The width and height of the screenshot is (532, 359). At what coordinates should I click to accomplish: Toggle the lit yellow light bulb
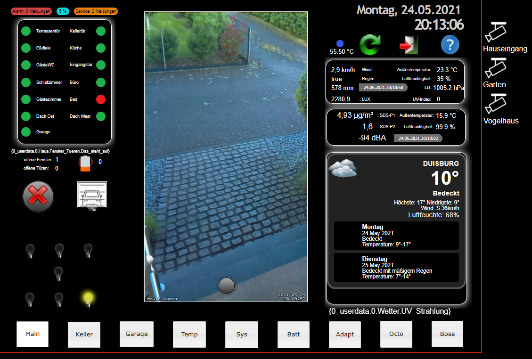click(x=88, y=300)
